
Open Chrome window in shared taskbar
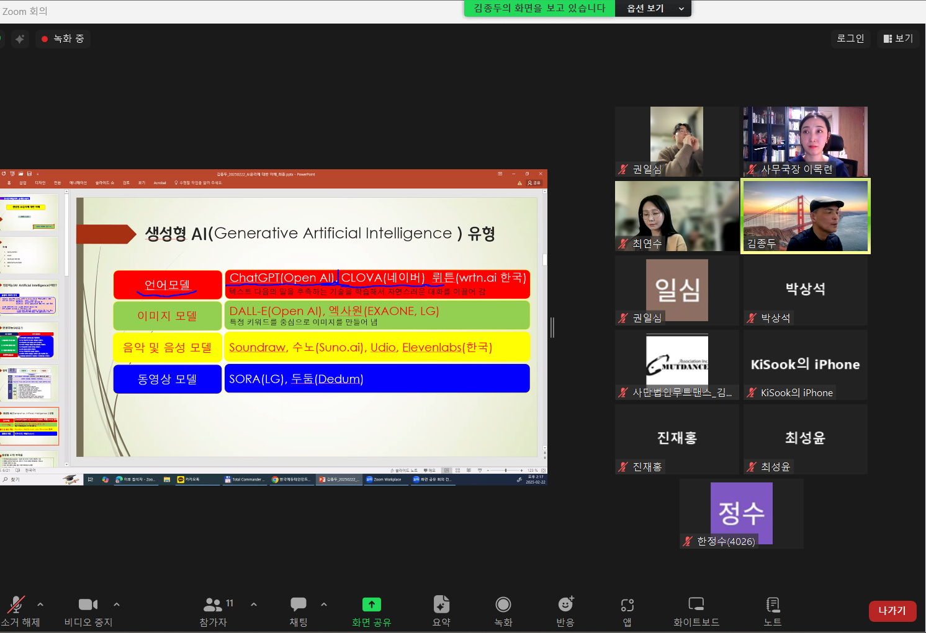291,479
